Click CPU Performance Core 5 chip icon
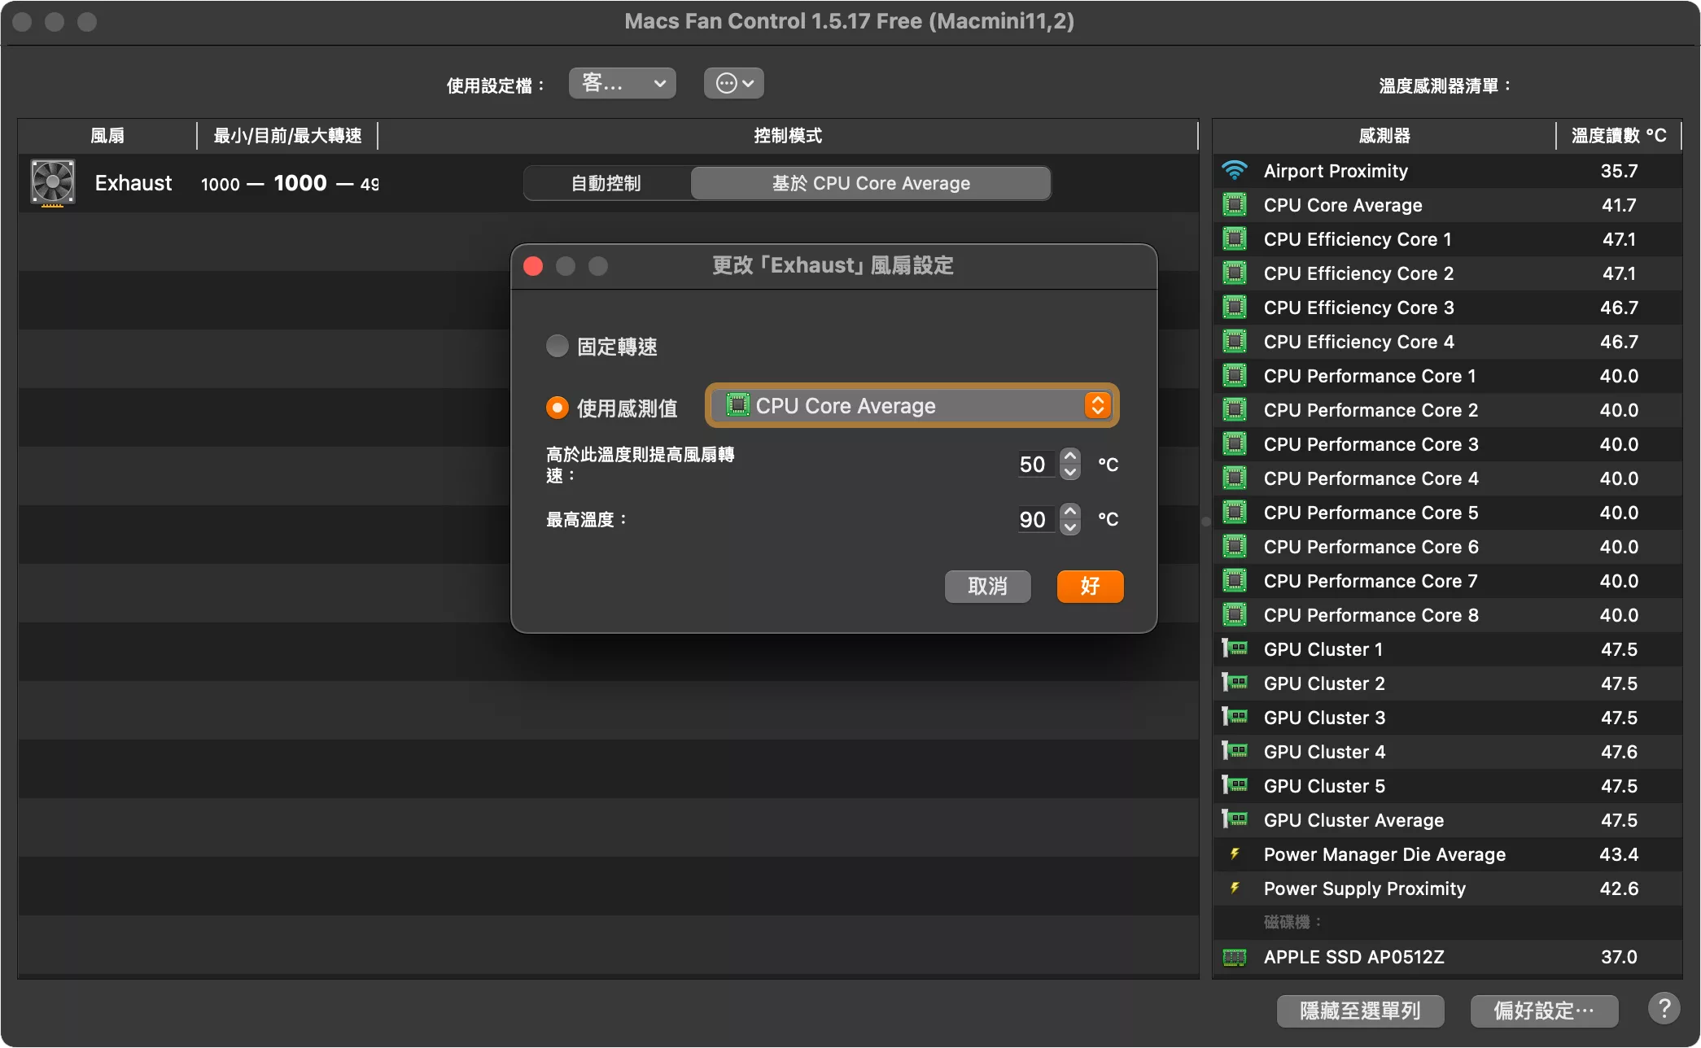 (1235, 513)
